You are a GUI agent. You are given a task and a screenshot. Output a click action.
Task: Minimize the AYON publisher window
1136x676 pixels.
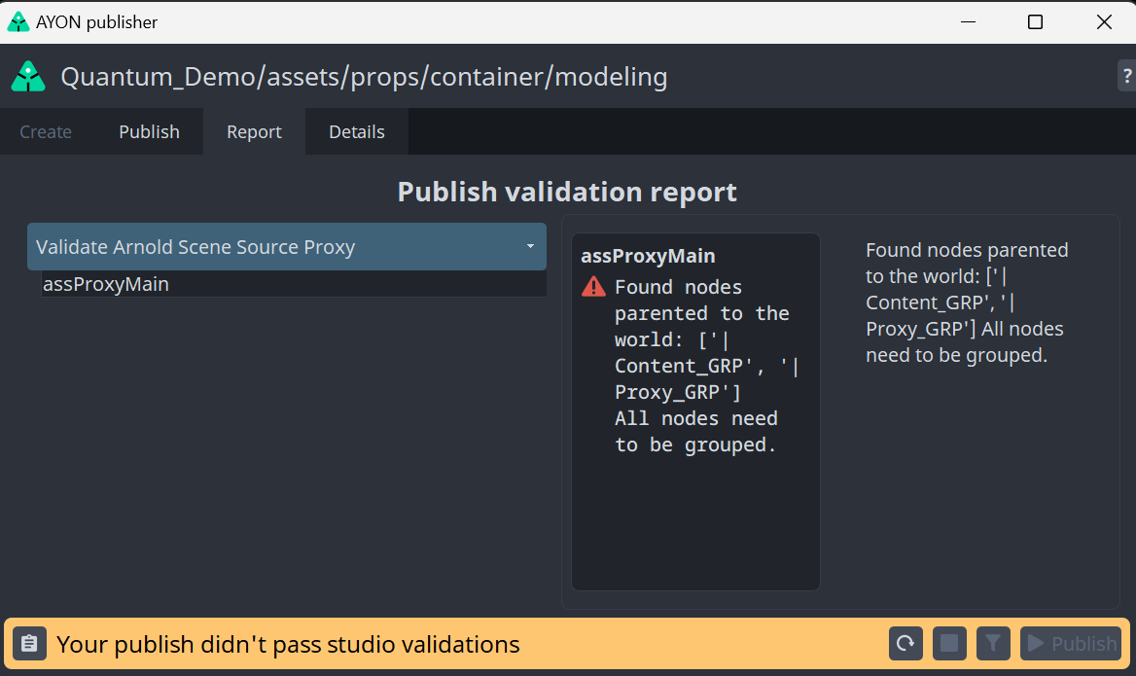968,21
